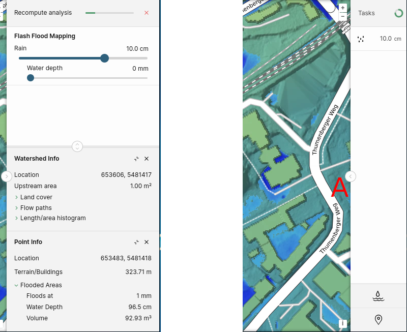The height and width of the screenshot is (332, 407).
Task: Click the Rain slider handle
Action: [105, 58]
